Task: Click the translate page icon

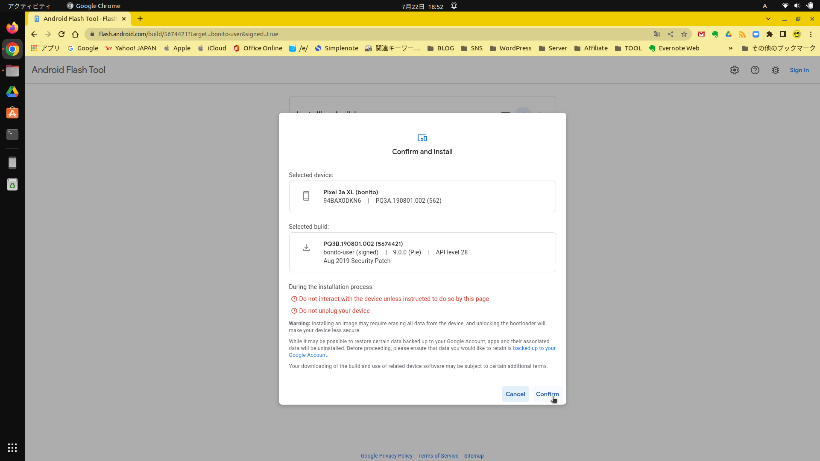Action: (657, 34)
